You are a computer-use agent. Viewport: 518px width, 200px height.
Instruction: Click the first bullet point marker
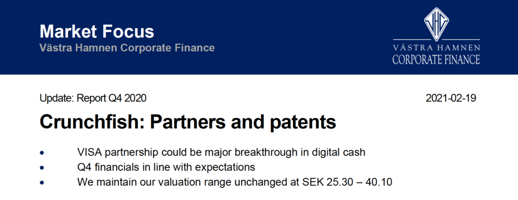[41, 153]
